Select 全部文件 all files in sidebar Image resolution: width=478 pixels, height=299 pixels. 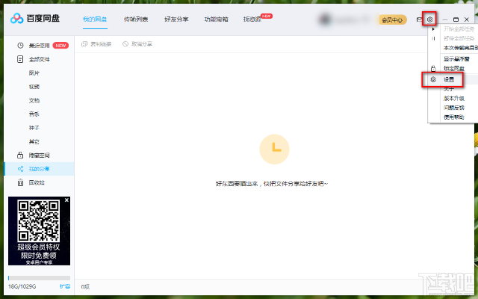coord(39,59)
